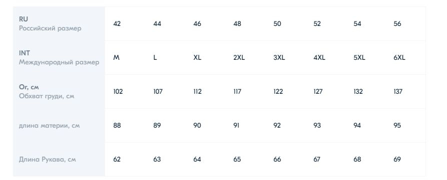Click the 4XL international size
This screenshot has width=447, height=180.
click(319, 58)
